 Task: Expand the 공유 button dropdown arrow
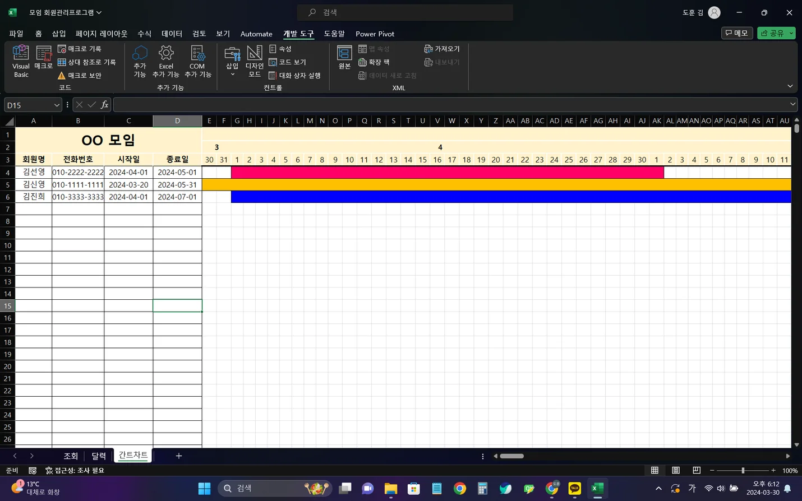point(791,33)
